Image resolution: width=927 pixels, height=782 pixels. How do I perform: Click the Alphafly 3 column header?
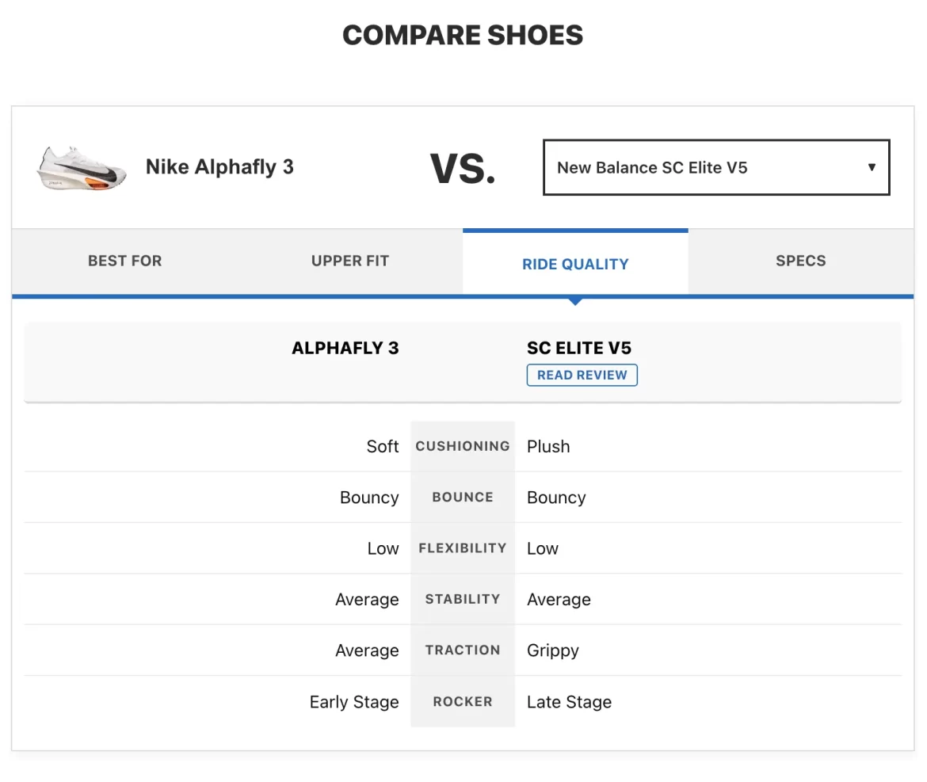coord(345,348)
